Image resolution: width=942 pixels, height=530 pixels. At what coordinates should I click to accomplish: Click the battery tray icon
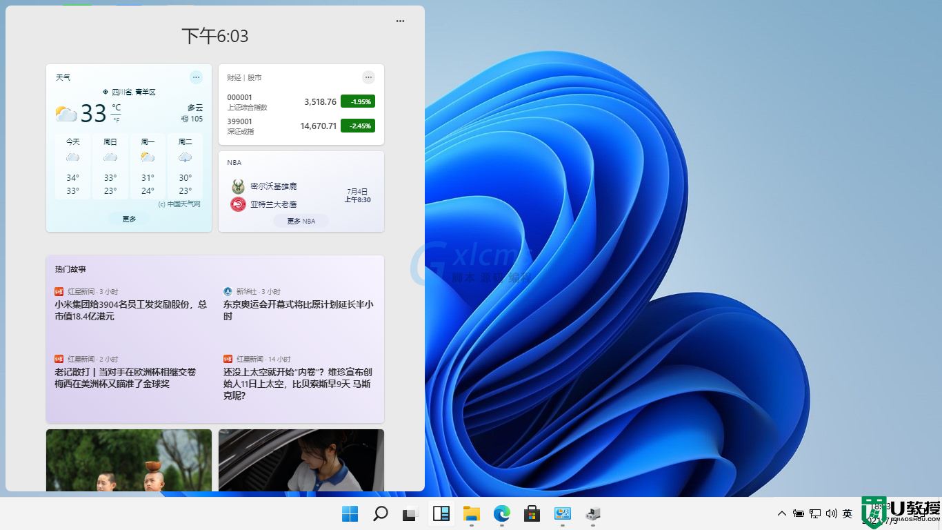(799, 513)
